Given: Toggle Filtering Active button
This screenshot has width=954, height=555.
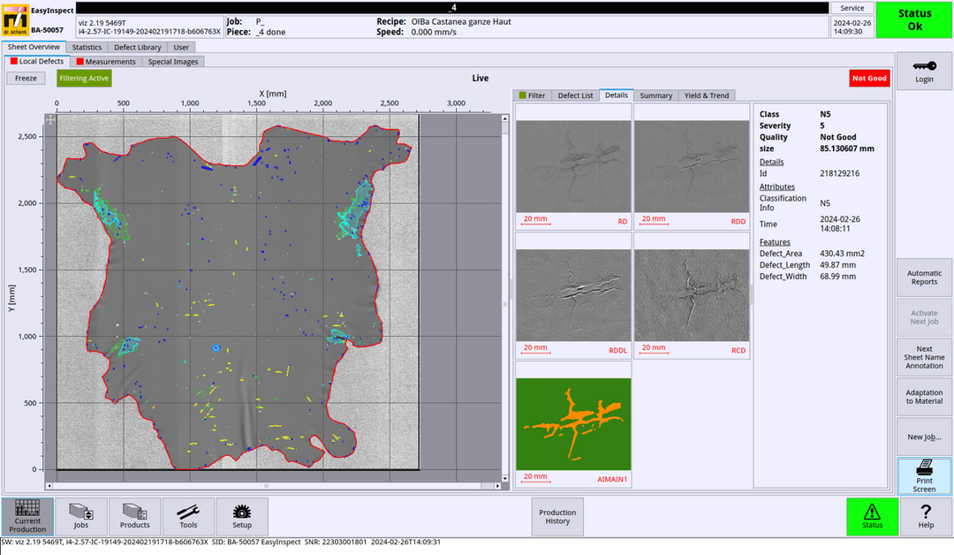Looking at the screenshot, I should 84,78.
